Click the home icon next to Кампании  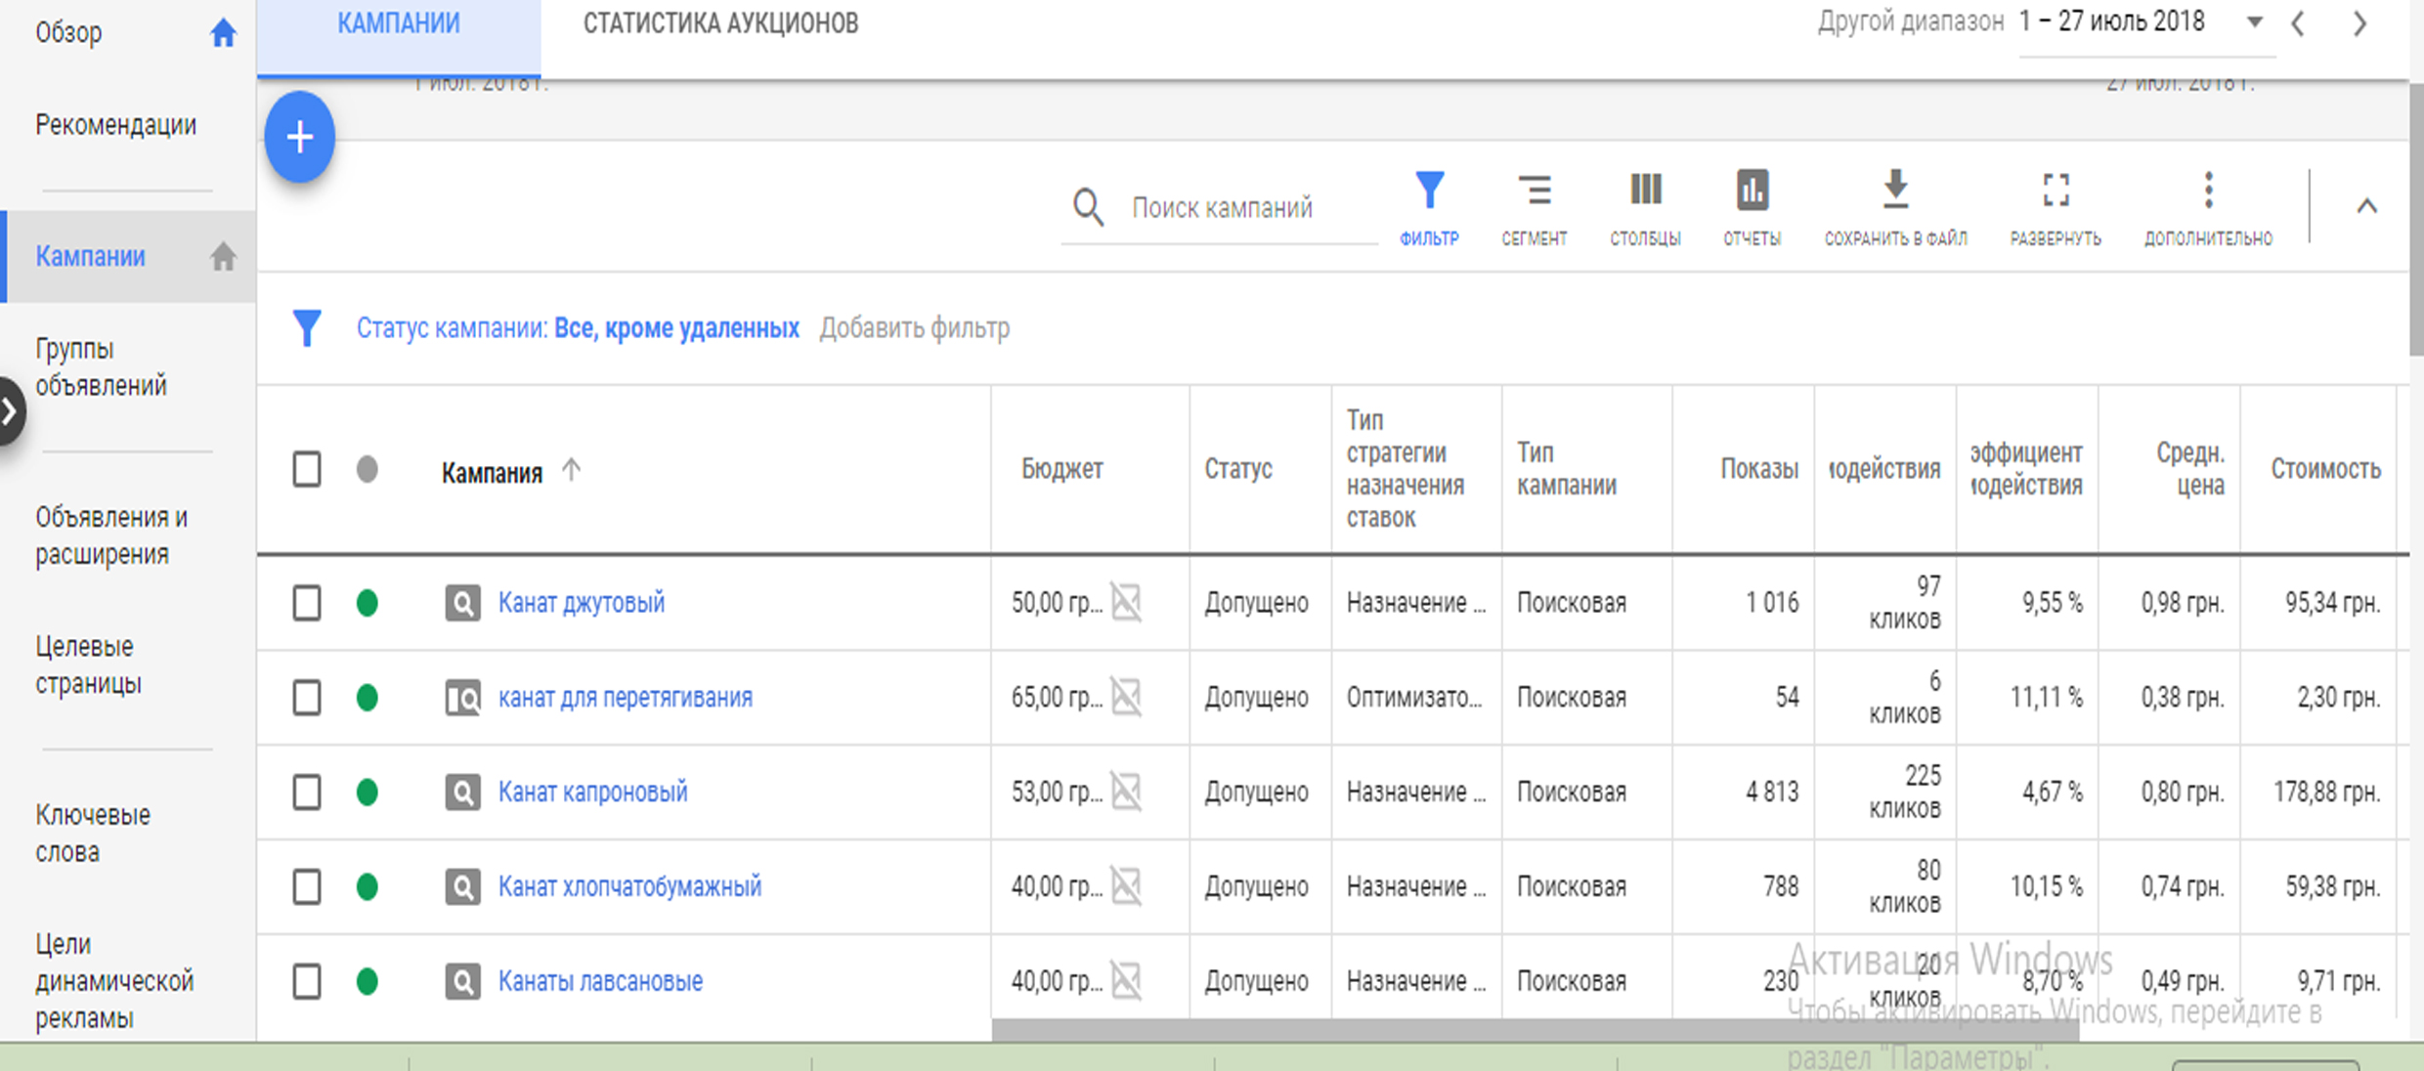(223, 256)
